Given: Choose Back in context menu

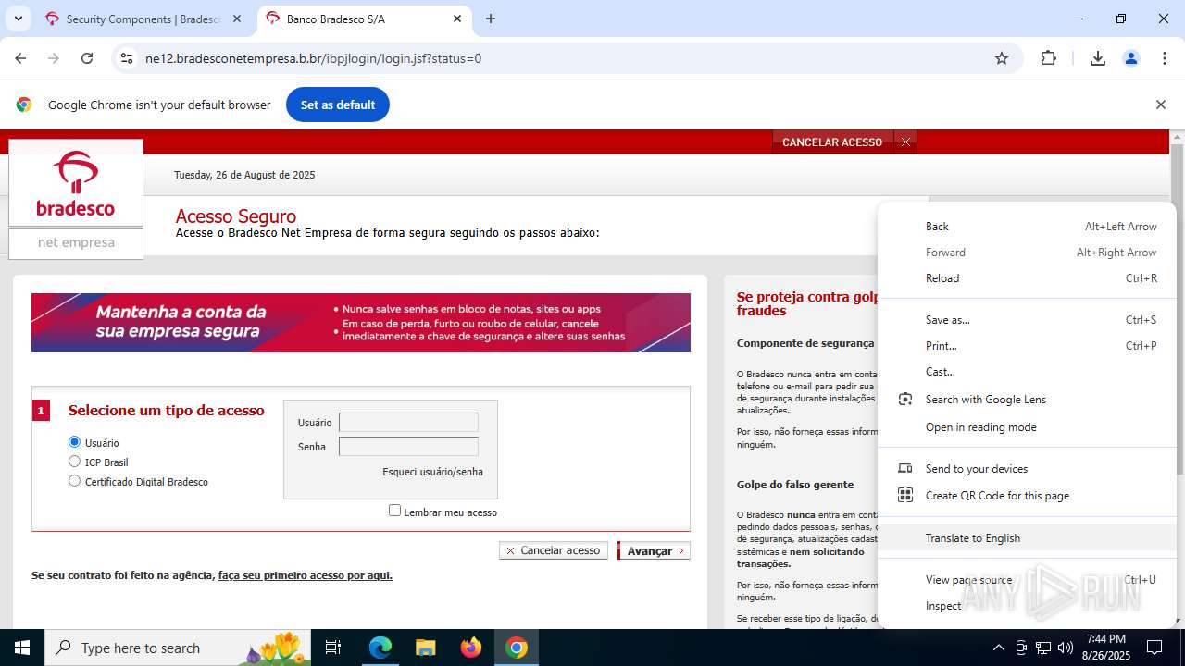Looking at the screenshot, I should coord(1028,227).
